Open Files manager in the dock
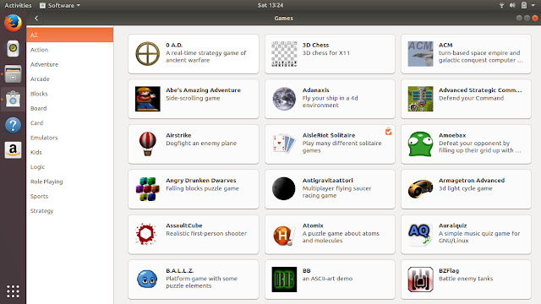The image size is (541, 304). (13, 73)
